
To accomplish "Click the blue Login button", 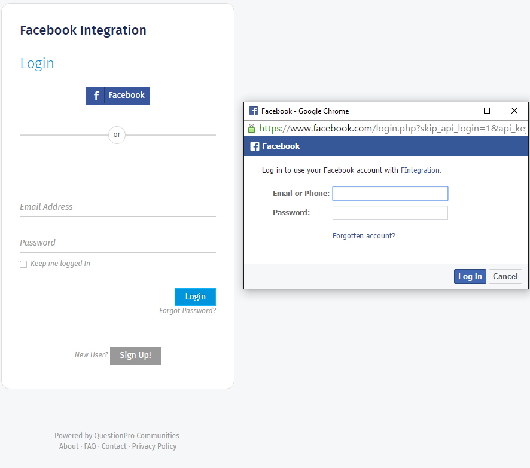I will click(195, 297).
